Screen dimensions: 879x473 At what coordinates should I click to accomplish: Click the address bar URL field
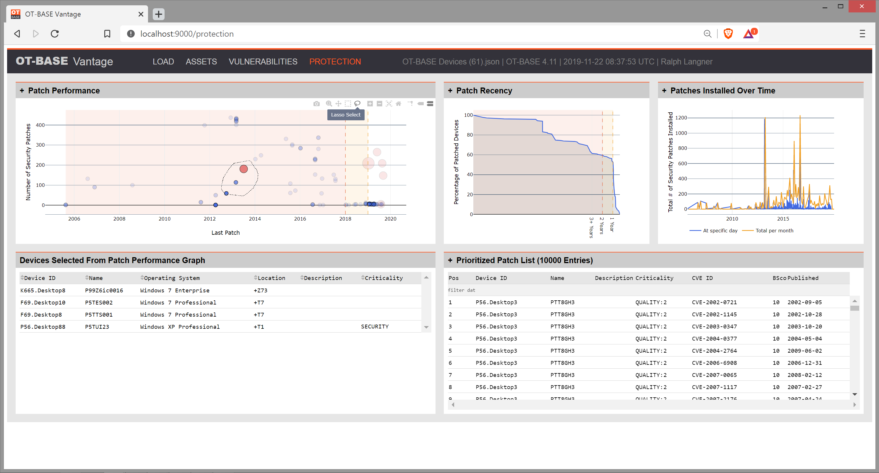410,34
